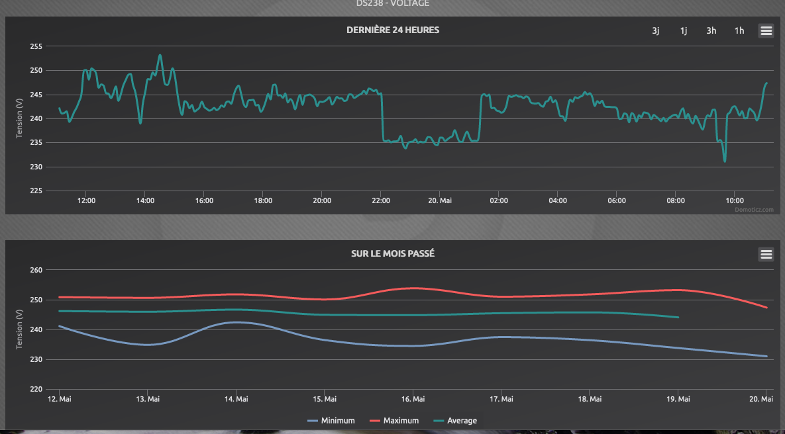Switch to the 3h zoom range

(711, 30)
